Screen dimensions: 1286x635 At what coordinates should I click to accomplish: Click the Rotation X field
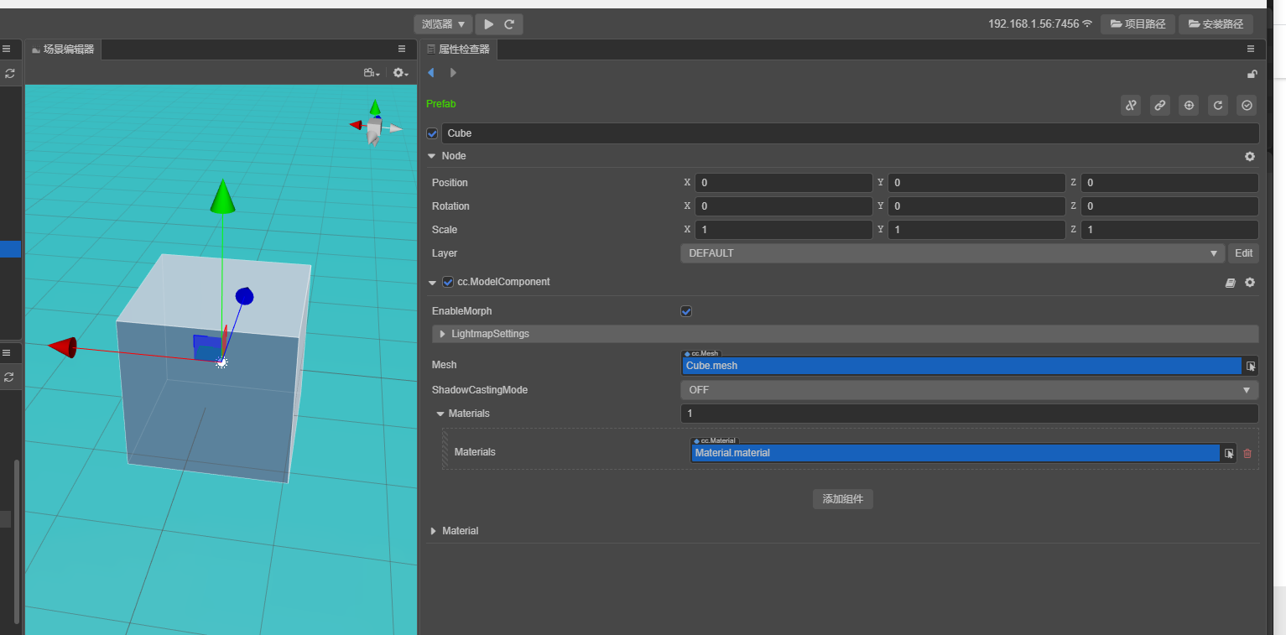click(784, 206)
